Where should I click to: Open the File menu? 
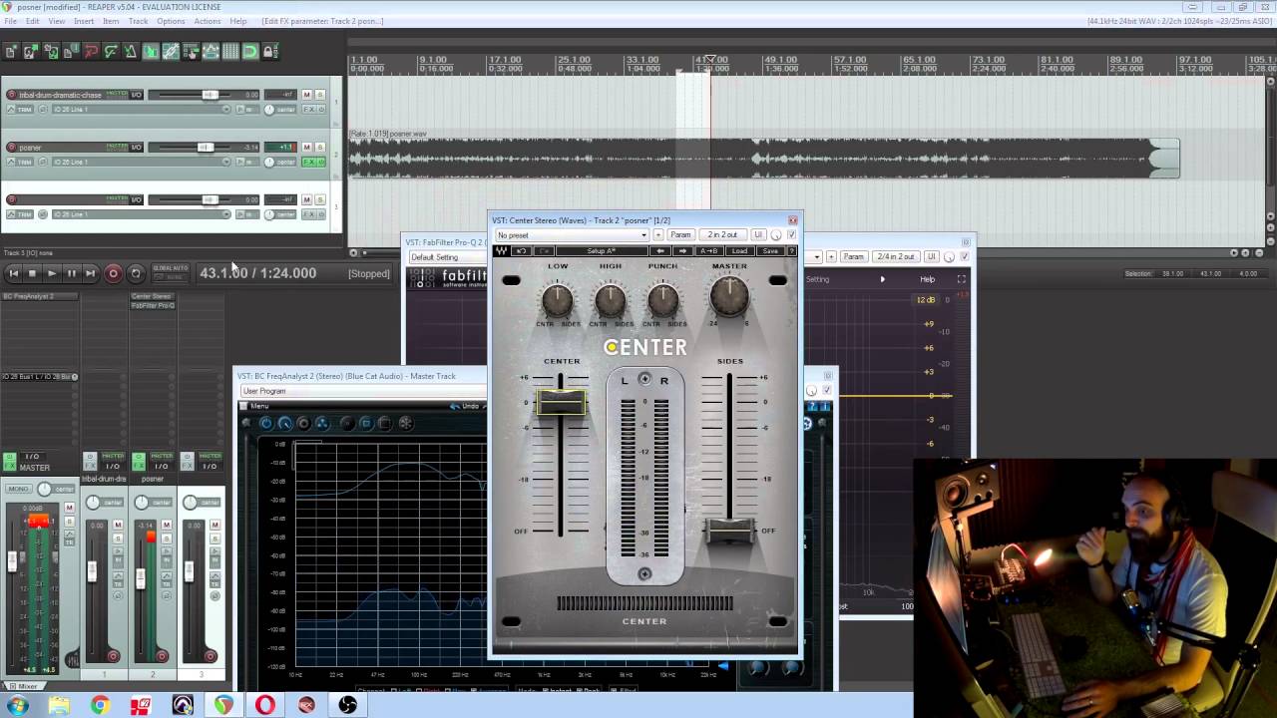tap(10, 21)
